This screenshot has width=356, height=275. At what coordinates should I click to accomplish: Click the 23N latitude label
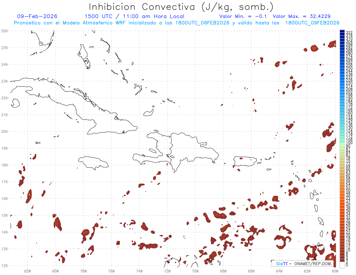click(4, 81)
